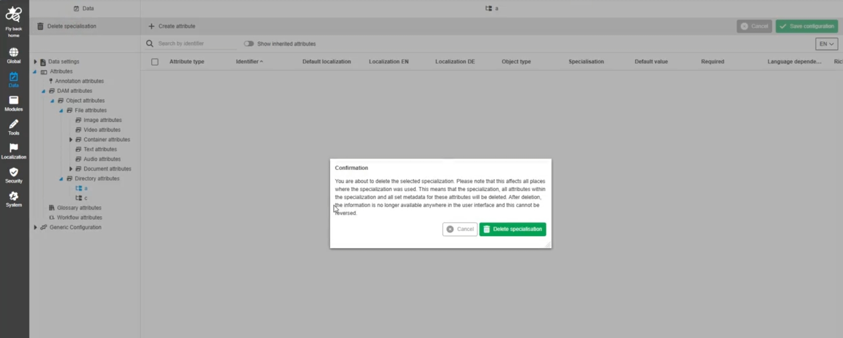The width and height of the screenshot is (843, 338).
Task: Confirm with green Delete specialisation button
Action: point(512,229)
